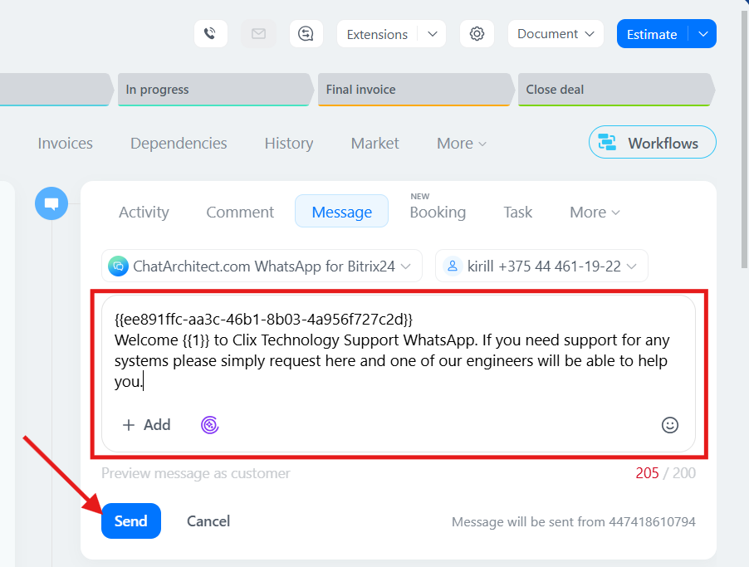
Task: Cancel the message
Action: [x=208, y=521]
